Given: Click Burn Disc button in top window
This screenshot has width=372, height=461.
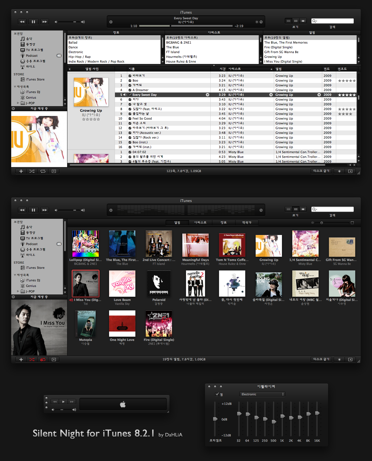Looking at the screenshot, I should pyautogui.click(x=321, y=171).
